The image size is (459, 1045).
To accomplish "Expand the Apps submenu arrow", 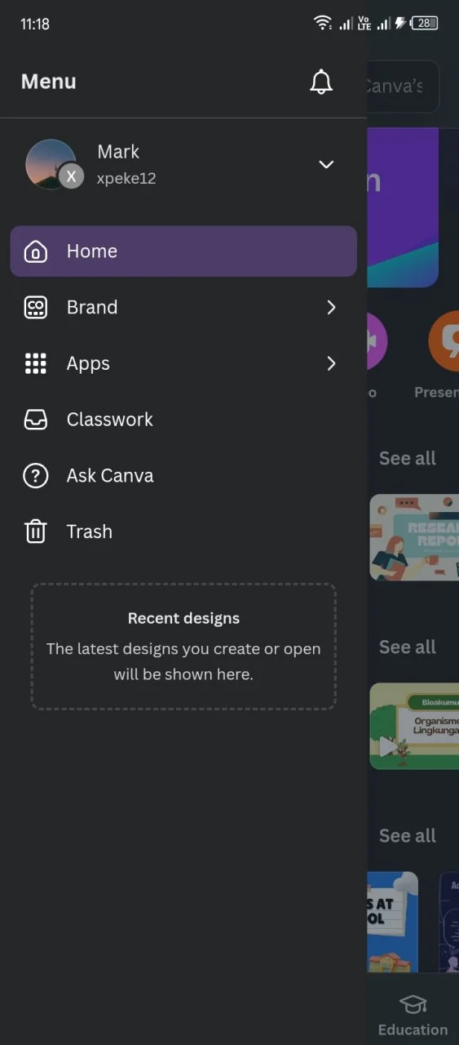I will [331, 363].
